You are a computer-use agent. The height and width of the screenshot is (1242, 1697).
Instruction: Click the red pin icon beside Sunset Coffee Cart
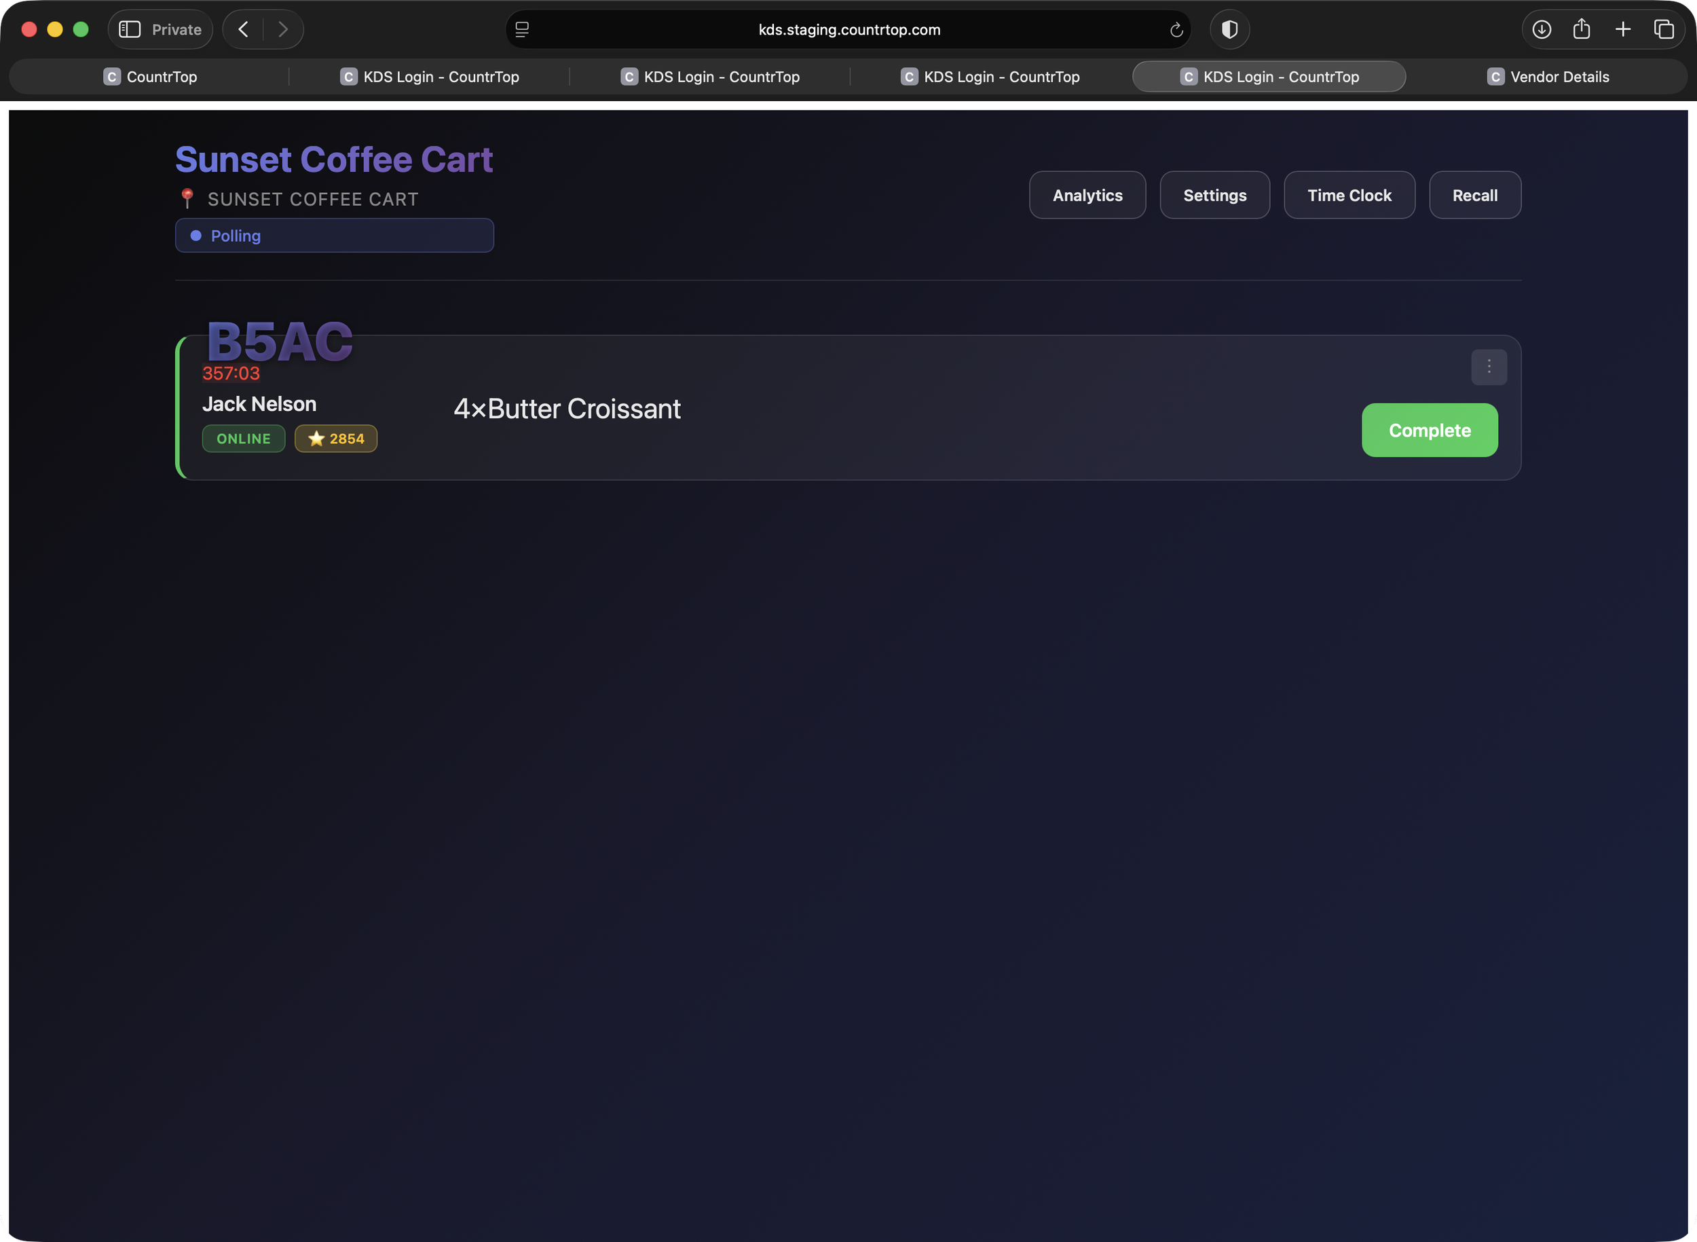(187, 198)
